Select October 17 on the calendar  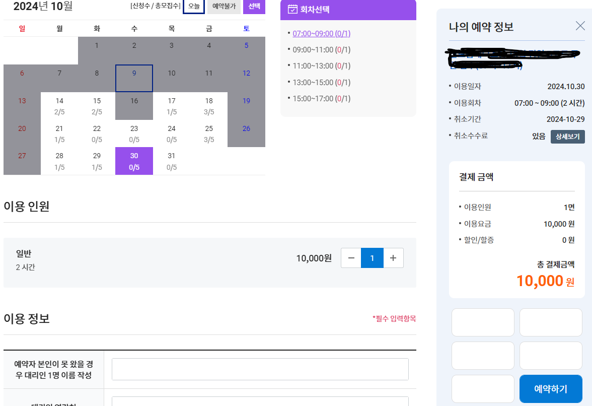click(171, 106)
